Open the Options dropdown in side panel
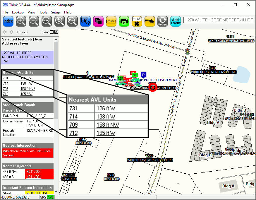This screenshot has width=256, height=200. (23, 32)
